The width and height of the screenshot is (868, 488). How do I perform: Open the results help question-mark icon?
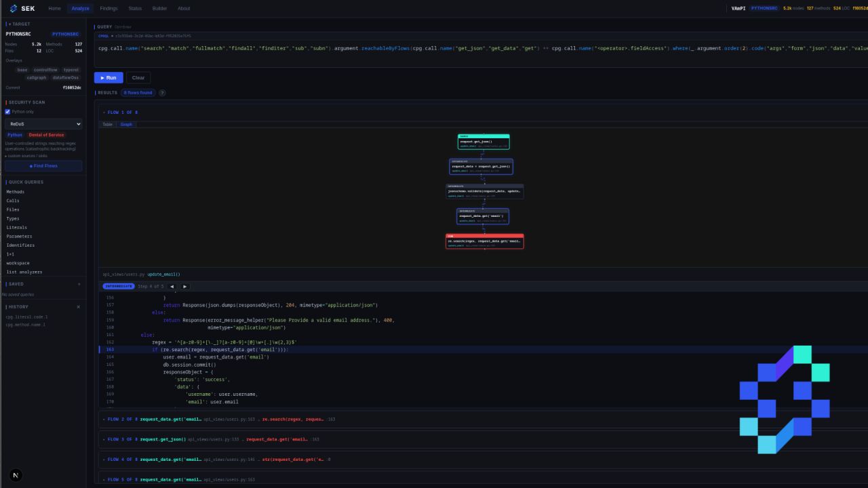(162, 92)
